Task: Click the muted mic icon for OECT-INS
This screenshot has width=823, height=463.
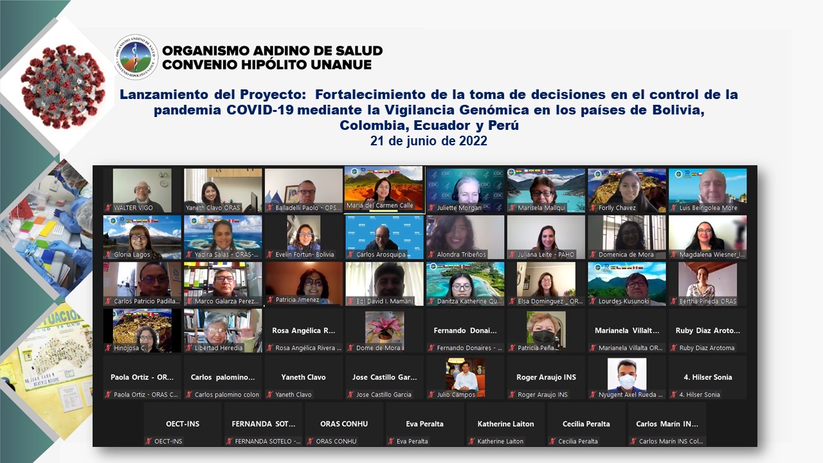Action: tap(149, 441)
